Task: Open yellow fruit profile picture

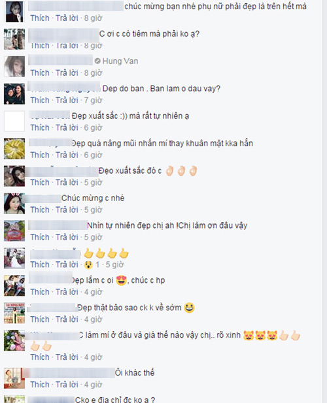Action: click(x=14, y=148)
